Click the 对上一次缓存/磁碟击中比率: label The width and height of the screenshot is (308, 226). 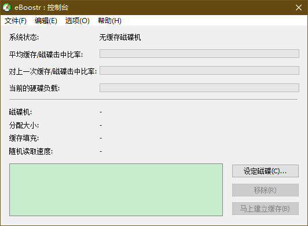tap(53, 71)
